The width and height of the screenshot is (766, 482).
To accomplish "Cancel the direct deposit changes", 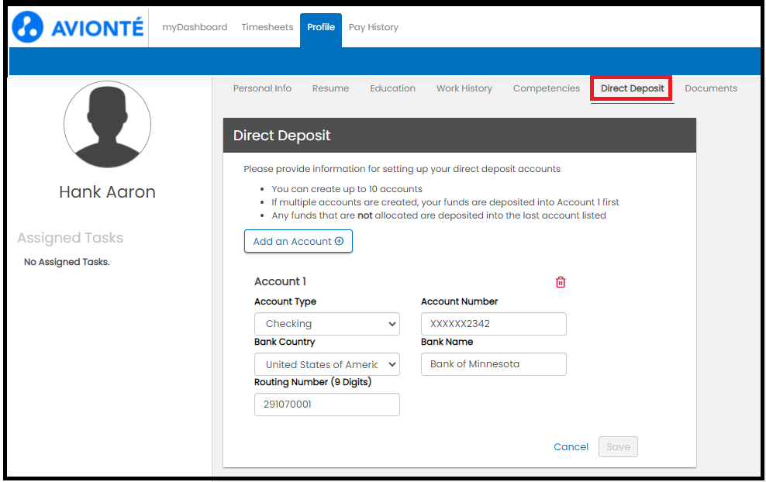I will (x=571, y=446).
